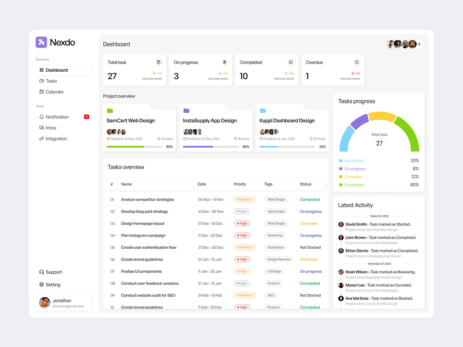Click the Kuppl 20% progress bar
The image size is (463, 347).
[287, 147]
